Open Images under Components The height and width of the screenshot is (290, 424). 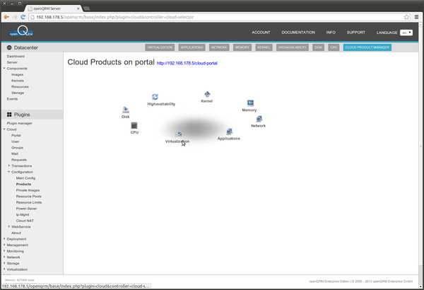[x=17, y=74]
